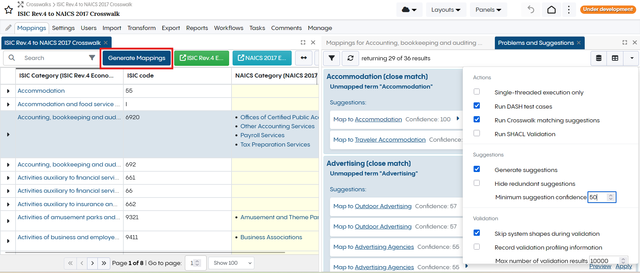
Task: Click the undo arrow icon
Action: [531, 10]
